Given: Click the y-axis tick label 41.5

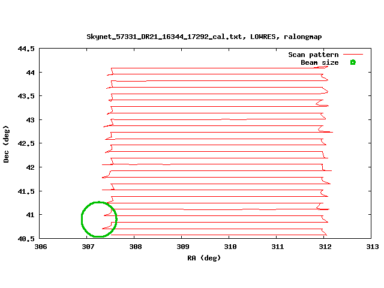Looking at the screenshot, I should click(x=26, y=191).
